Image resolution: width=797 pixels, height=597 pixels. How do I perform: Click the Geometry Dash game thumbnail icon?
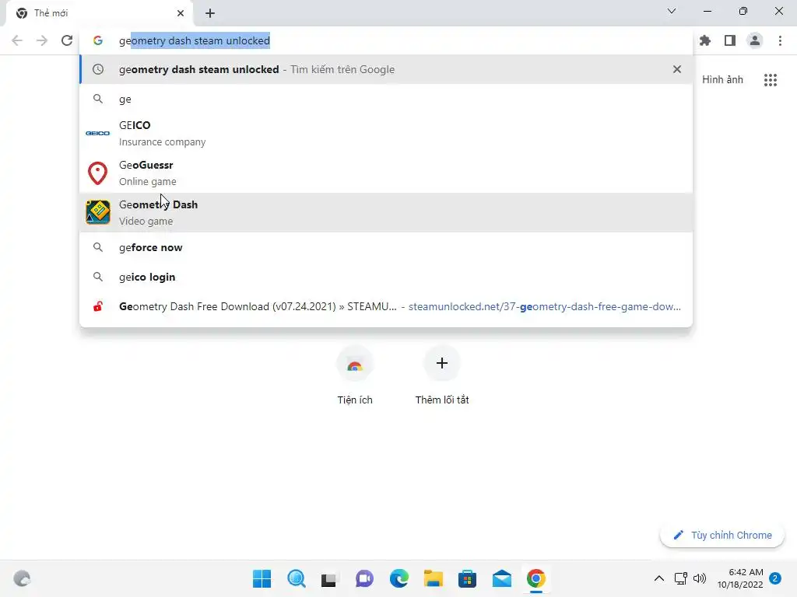coord(97,212)
